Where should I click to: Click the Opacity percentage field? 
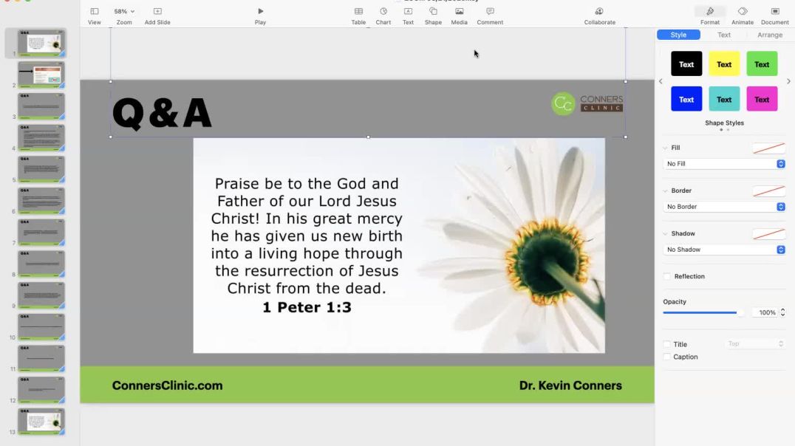coord(765,312)
